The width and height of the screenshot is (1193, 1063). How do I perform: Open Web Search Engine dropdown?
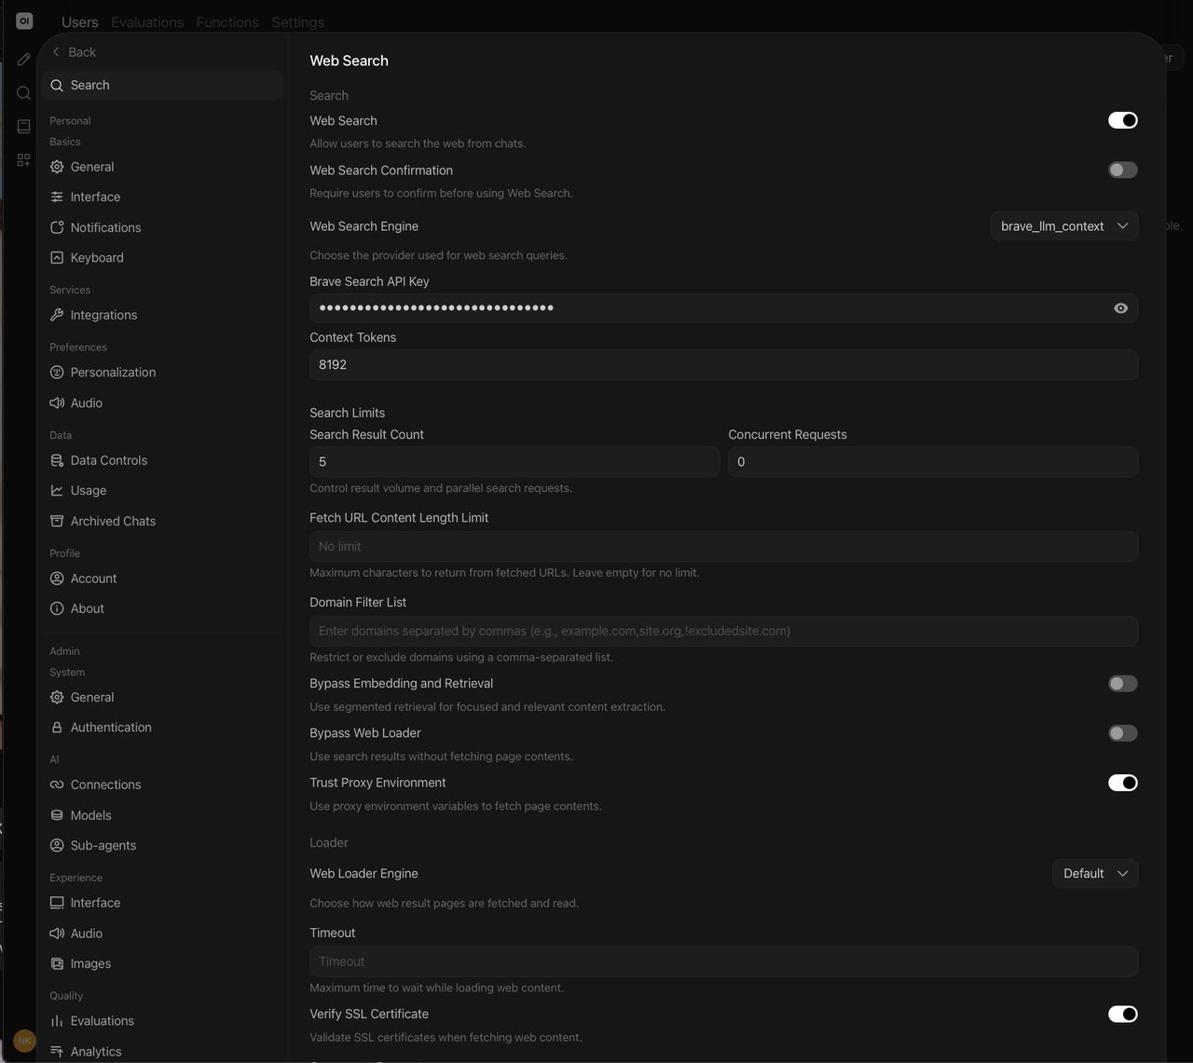pos(1063,226)
